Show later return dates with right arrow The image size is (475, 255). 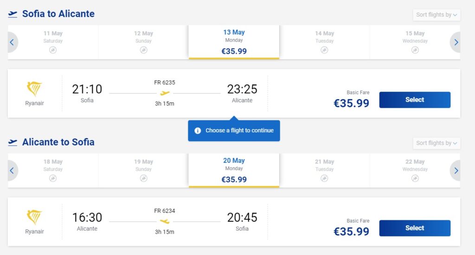(x=456, y=170)
